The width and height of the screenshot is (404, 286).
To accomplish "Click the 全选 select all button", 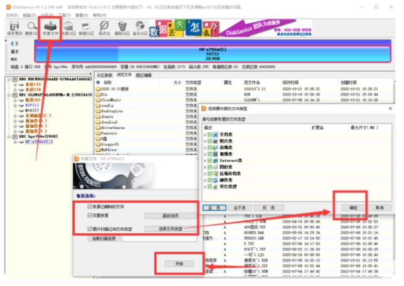I will click(215, 208).
